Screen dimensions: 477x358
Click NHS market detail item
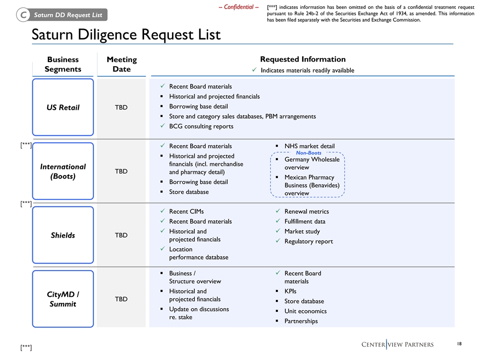tap(310, 146)
